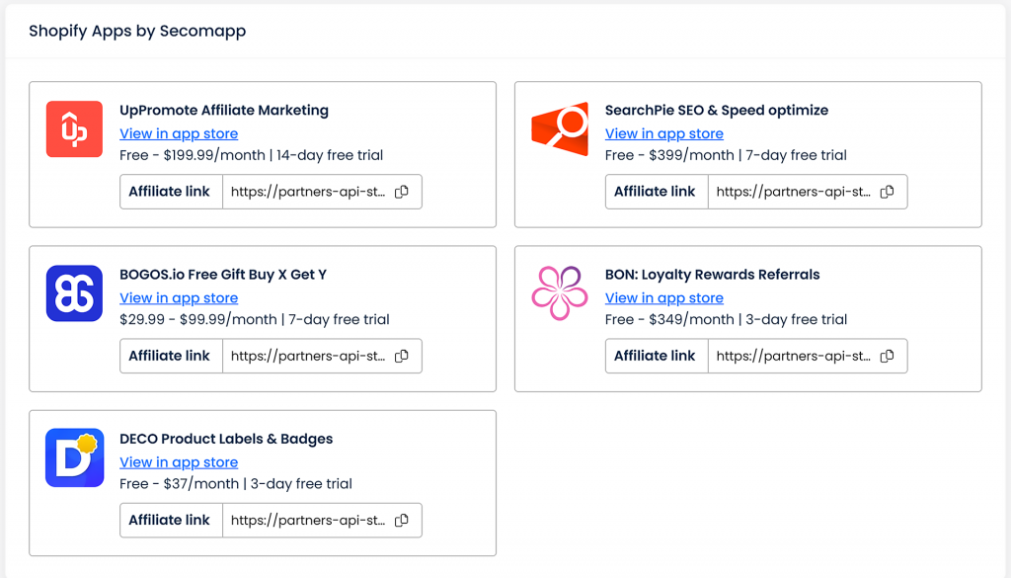
Task: Copy the BON Loyalty affiliate link
Action: click(888, 356)
